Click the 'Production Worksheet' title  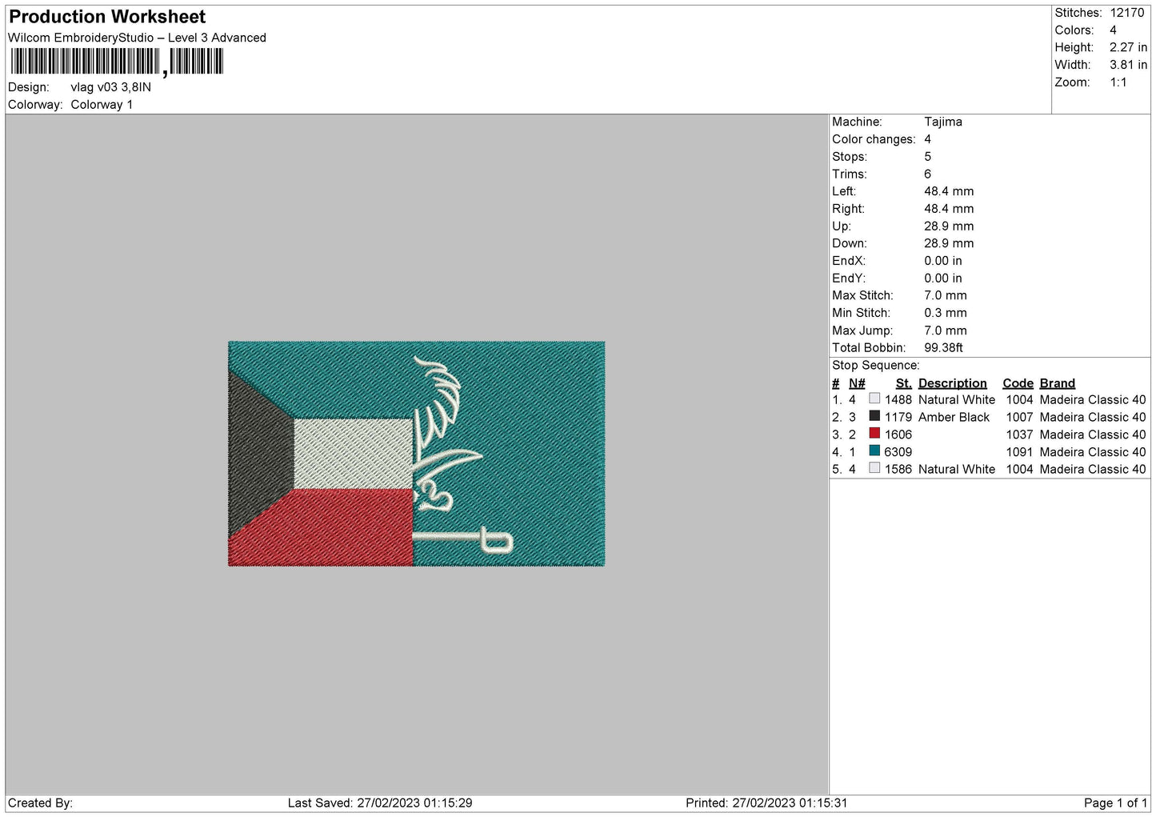[107, 17]
